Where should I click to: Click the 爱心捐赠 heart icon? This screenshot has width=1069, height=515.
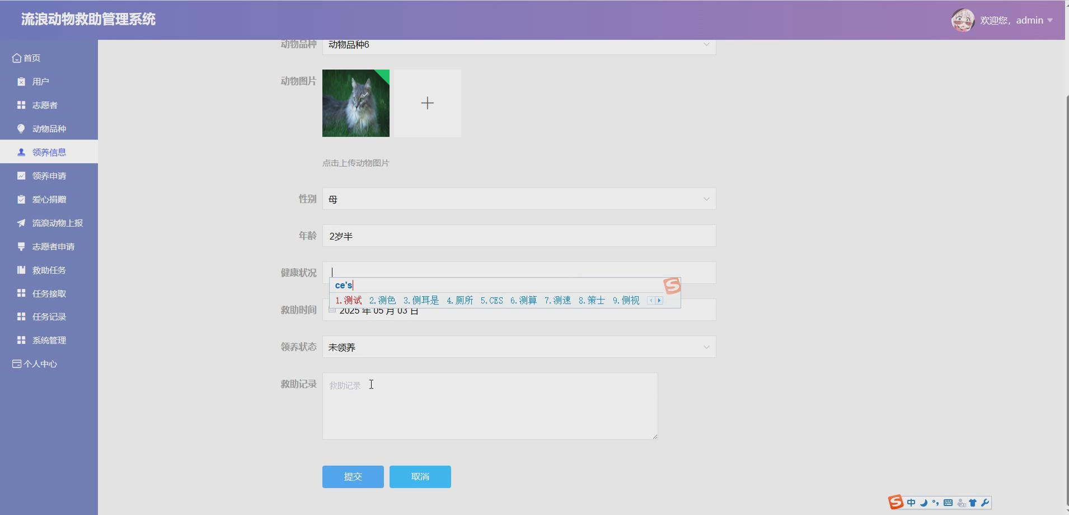[20, 199]
